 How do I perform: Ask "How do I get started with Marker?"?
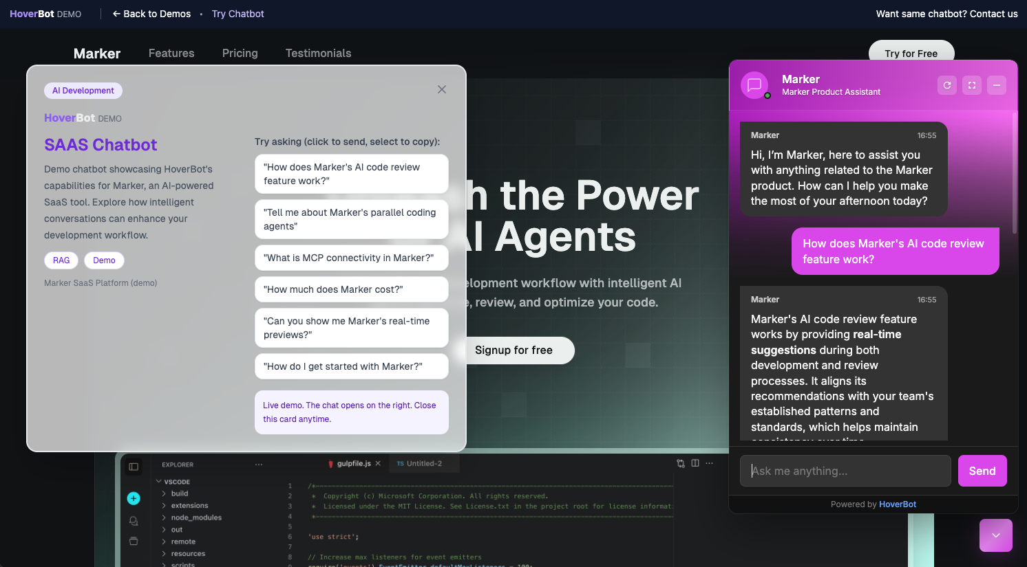click(x=352, y=366)
